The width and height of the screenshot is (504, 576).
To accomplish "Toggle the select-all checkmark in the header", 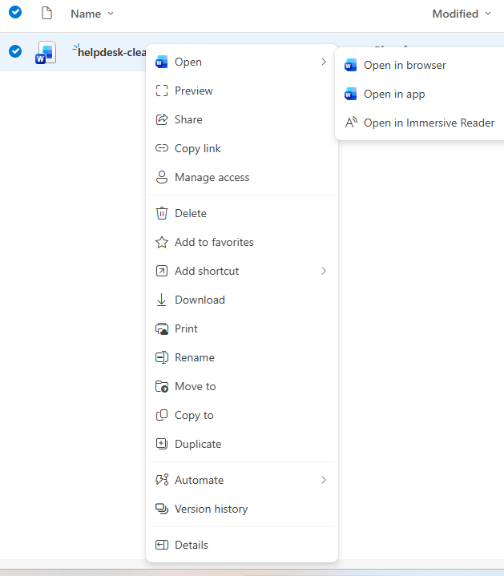I will [15, 12].
